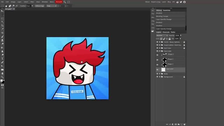Open the Opacity dropdown arrow

[x=181, y=35]
